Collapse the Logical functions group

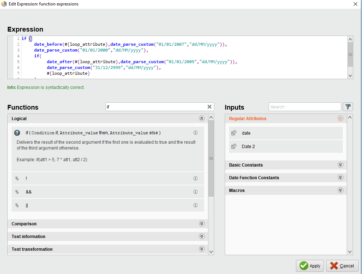tap(202, 118)
